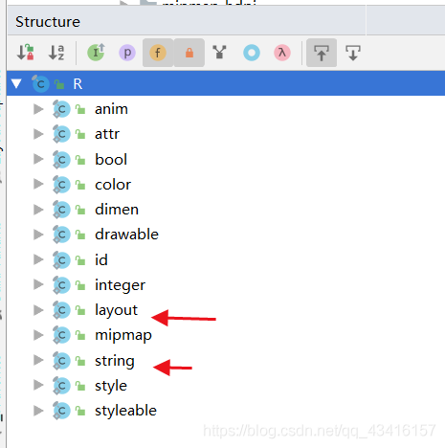This screenshot has width=445, height=448.
Task: Select the anim tree item
Action: (111, 109)
